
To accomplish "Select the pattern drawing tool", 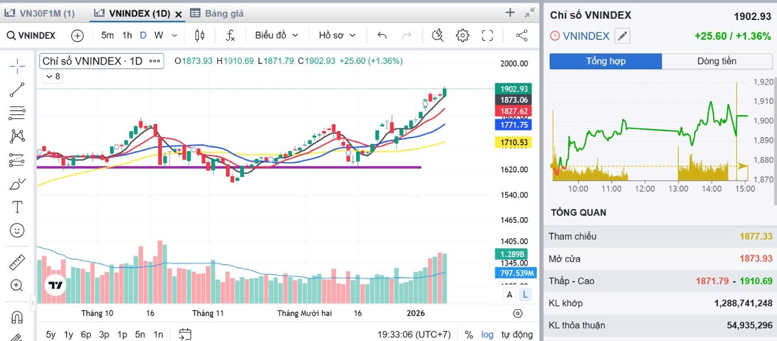I will (17, 136).
